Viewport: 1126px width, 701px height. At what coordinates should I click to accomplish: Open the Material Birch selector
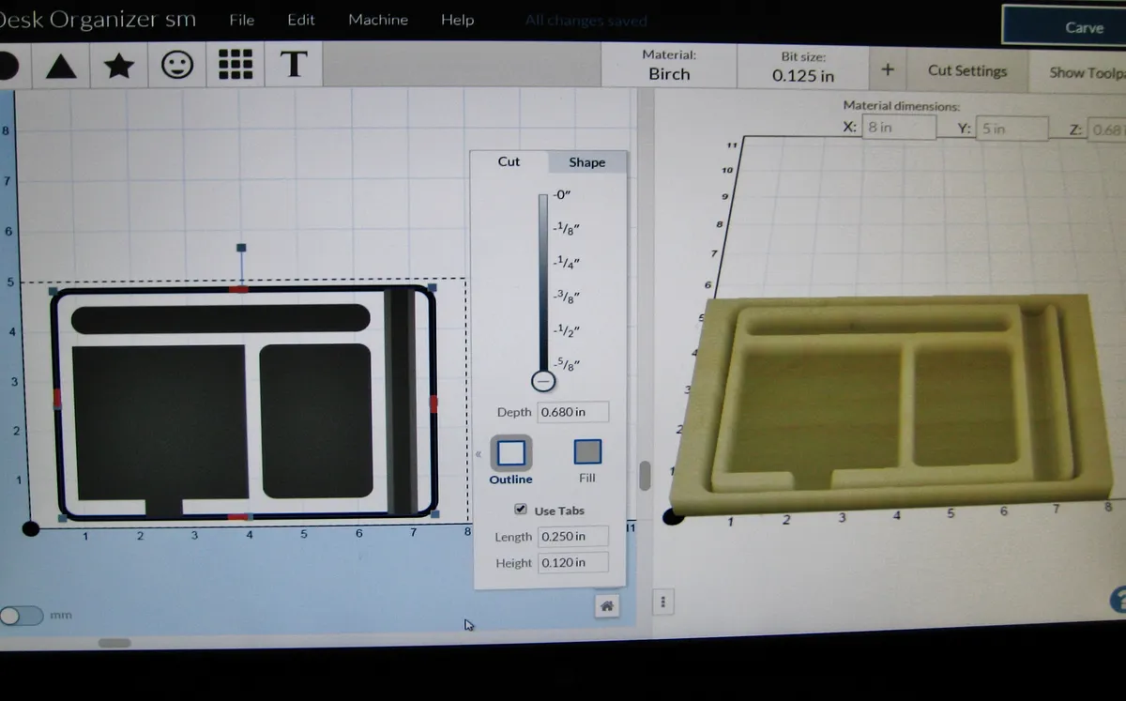pos(669,65)
